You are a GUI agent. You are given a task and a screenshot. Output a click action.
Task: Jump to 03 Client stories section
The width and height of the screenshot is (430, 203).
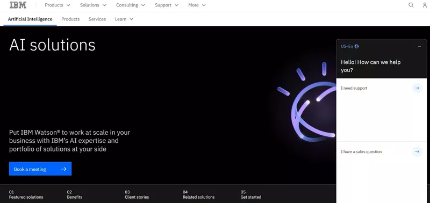click(x=137, y=194)
